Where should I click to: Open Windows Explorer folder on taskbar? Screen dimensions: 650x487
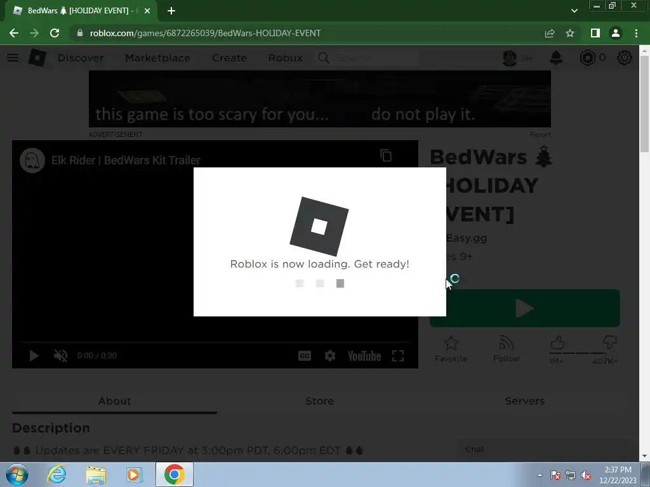[96, 474]
